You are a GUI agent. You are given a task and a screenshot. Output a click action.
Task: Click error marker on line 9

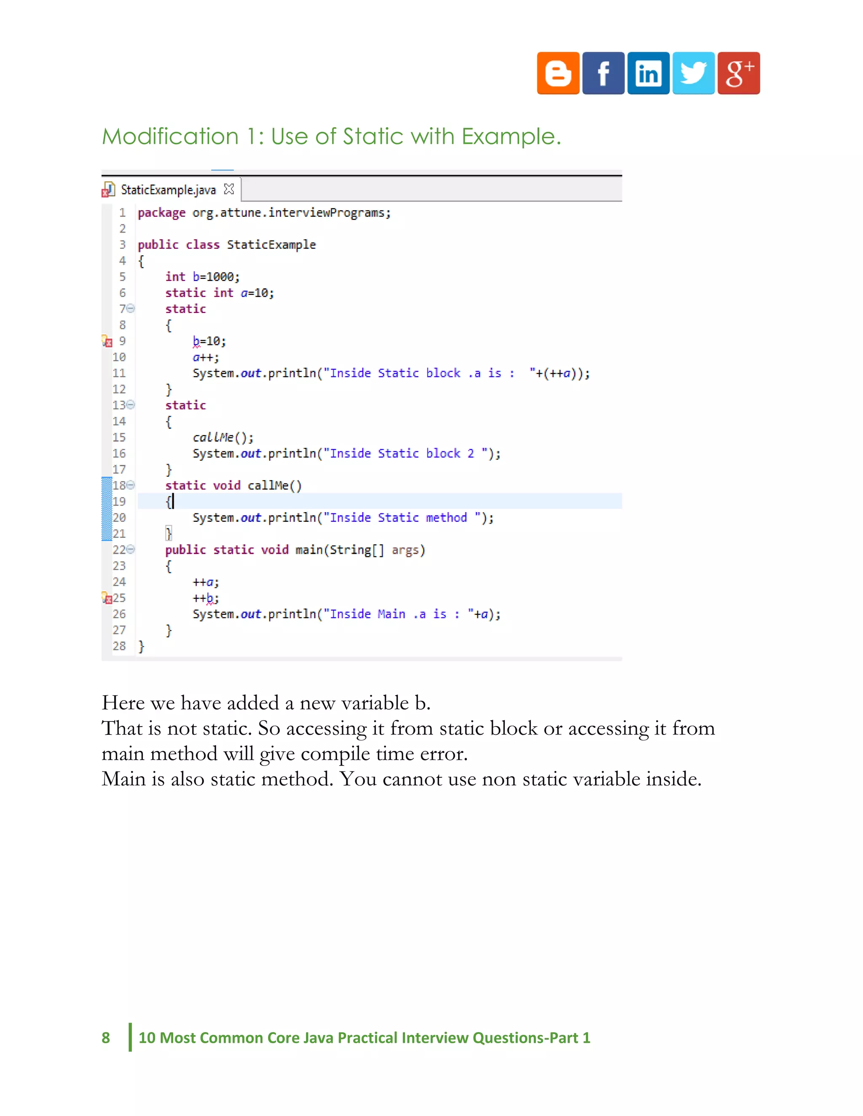click(x=107, y=342)
